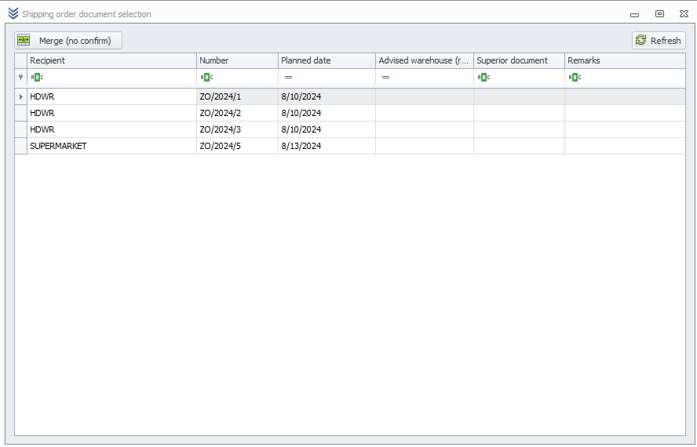Viewport: 697px width, 447px height.
Task: Sort by the Advised warehouse column header
Action: [x=425, y=60]
